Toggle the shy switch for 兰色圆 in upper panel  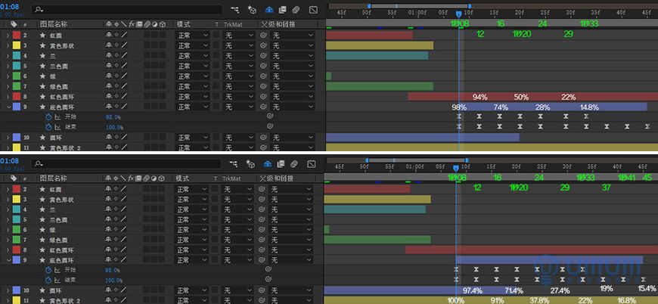(x=109, y=66)
